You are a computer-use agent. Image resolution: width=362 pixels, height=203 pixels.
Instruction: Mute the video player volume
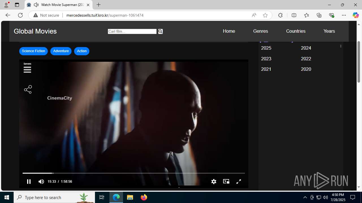[41, 182]
